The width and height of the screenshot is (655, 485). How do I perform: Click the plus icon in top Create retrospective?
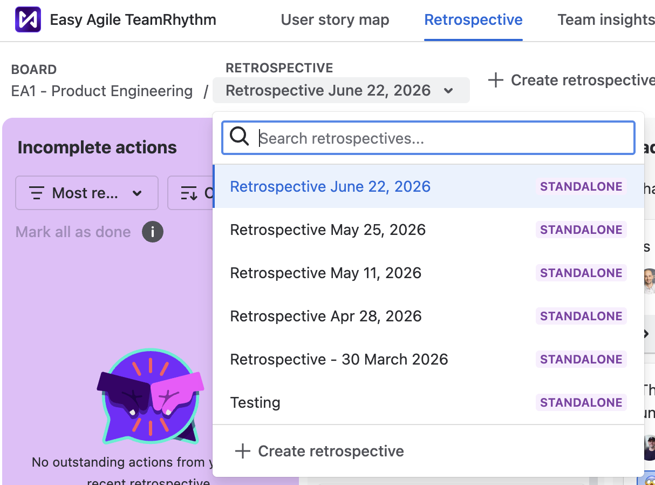(495, 80)
